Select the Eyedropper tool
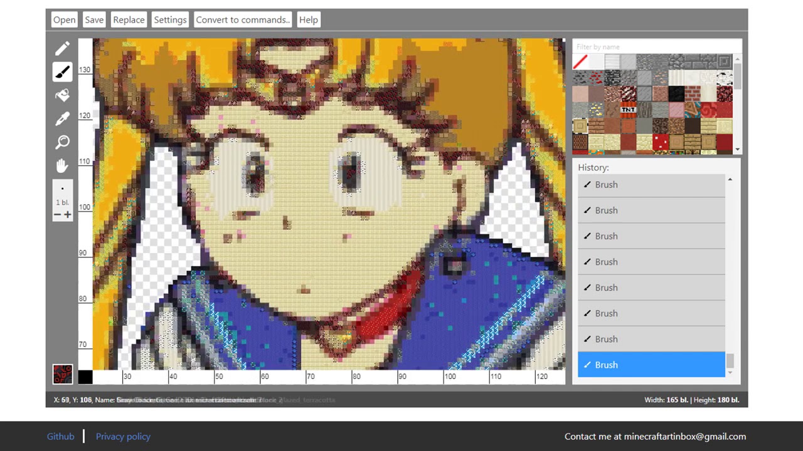 point(62,119)
